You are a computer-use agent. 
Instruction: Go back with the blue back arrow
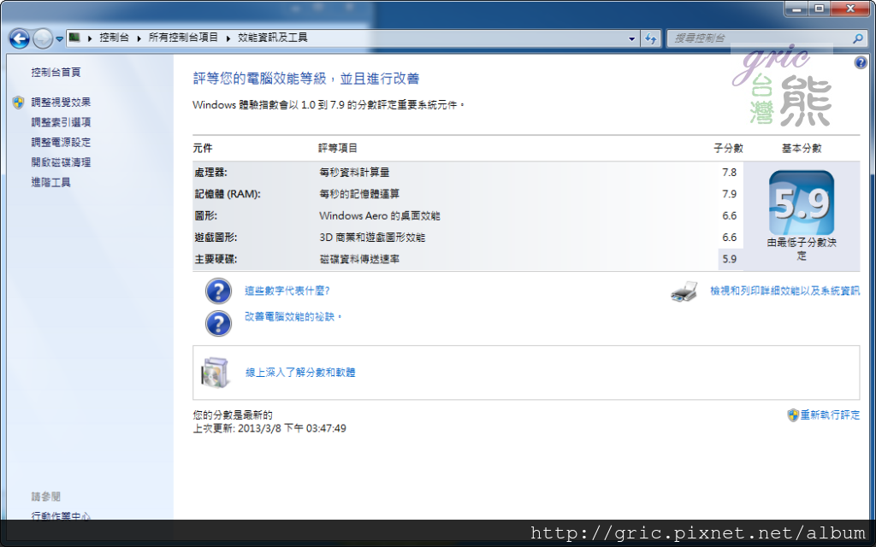(20, 38)
